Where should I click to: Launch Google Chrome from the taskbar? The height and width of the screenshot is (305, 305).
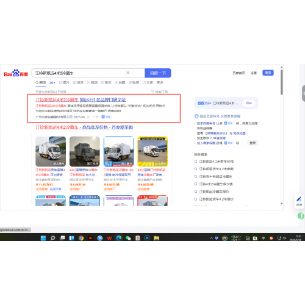[81, 238]
